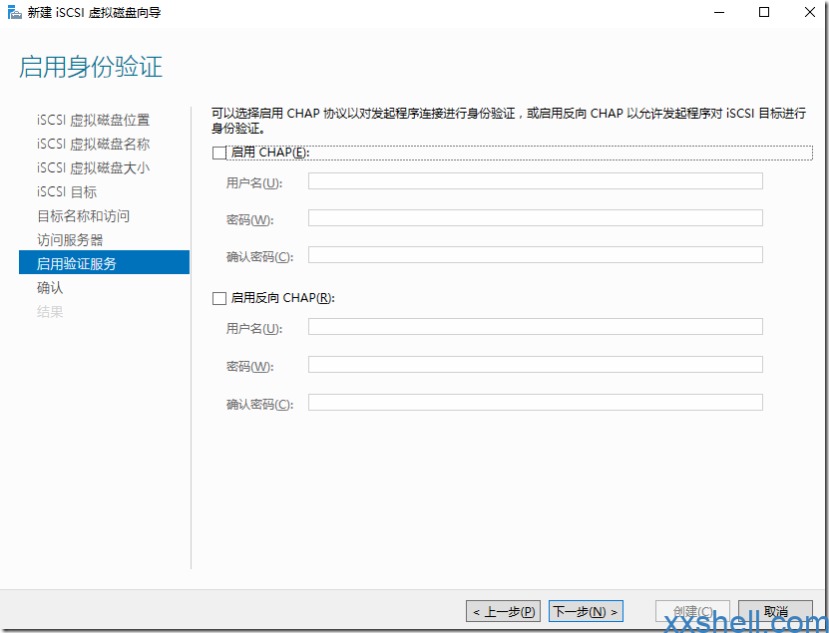
Task: Go to 确认 step in sidebar
Action: tap(50, 288)
